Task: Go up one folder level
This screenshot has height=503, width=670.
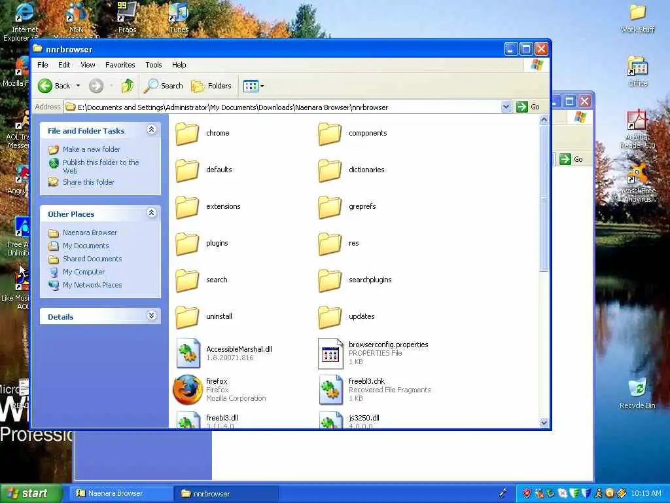Action: pos(127,86)
